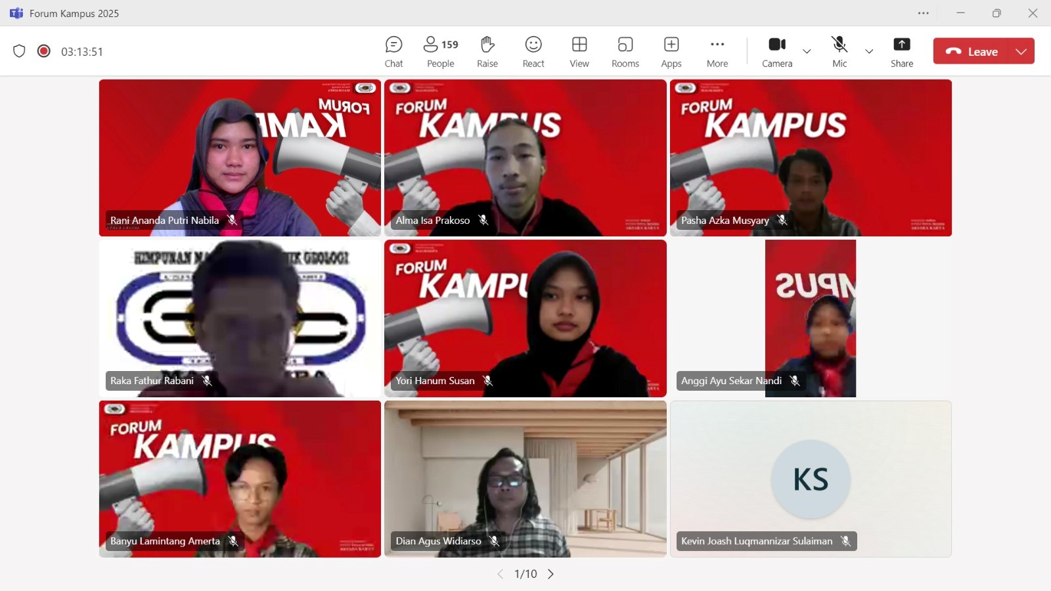
Task: Open the React emoji menu
Action: (533, 52)
